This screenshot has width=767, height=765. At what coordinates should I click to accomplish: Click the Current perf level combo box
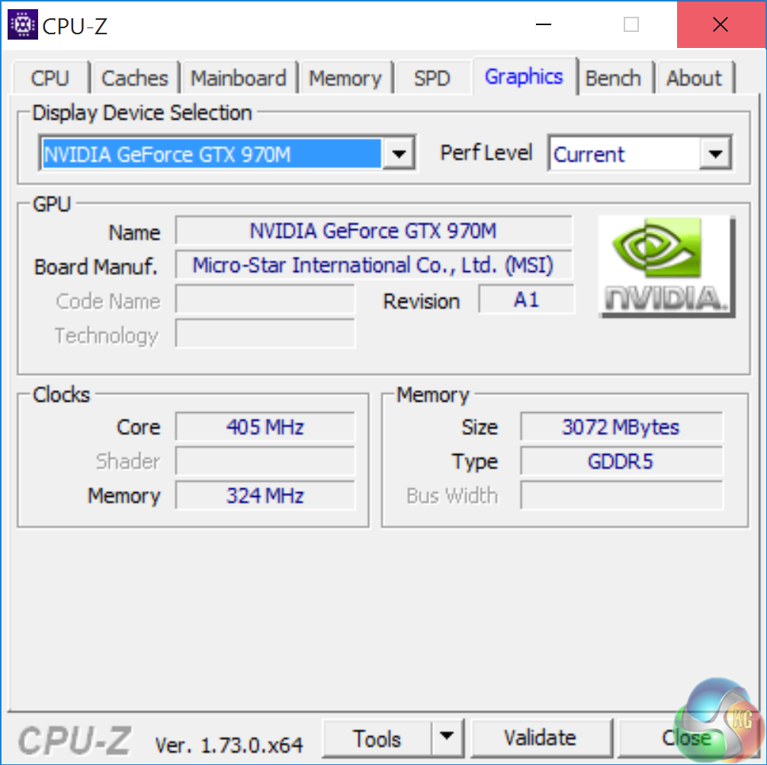(640, 153)
